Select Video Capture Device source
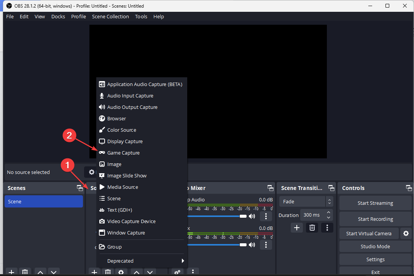Screen dimensions: 414x276 tap(142, 221)
